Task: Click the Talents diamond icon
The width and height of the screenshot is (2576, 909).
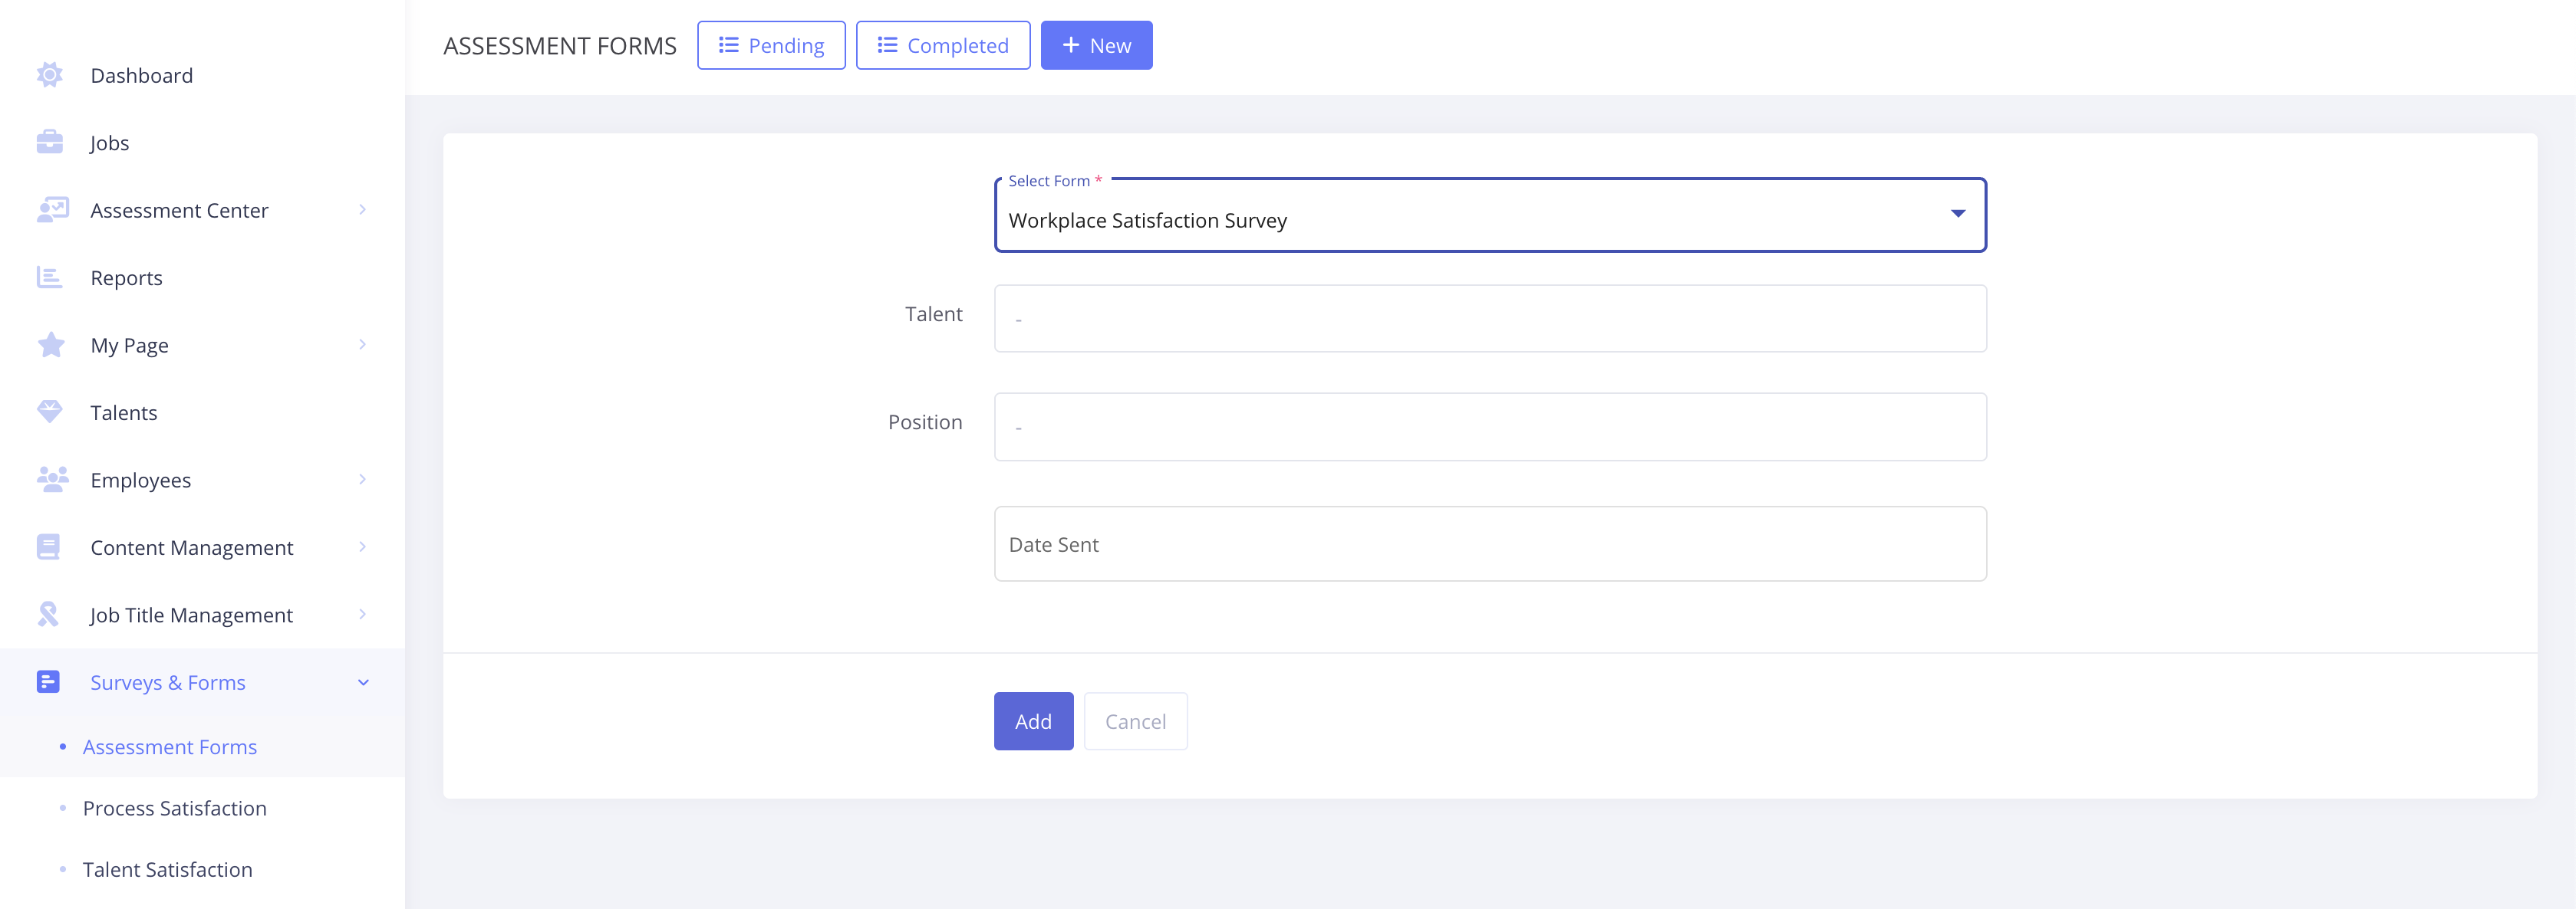Action: pos(49,412)
